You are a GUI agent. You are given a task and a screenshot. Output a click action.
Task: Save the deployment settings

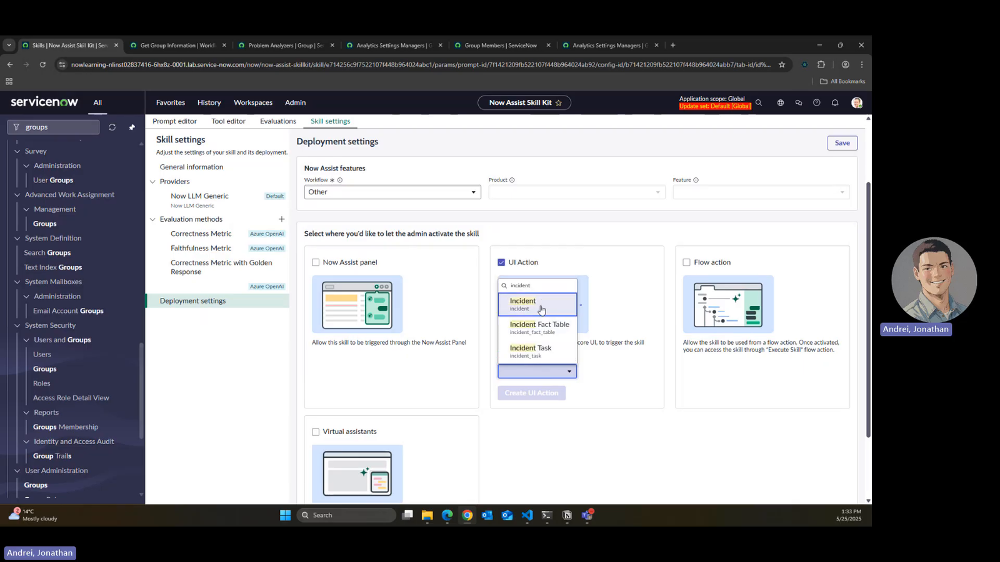click(x=842, y=143)
